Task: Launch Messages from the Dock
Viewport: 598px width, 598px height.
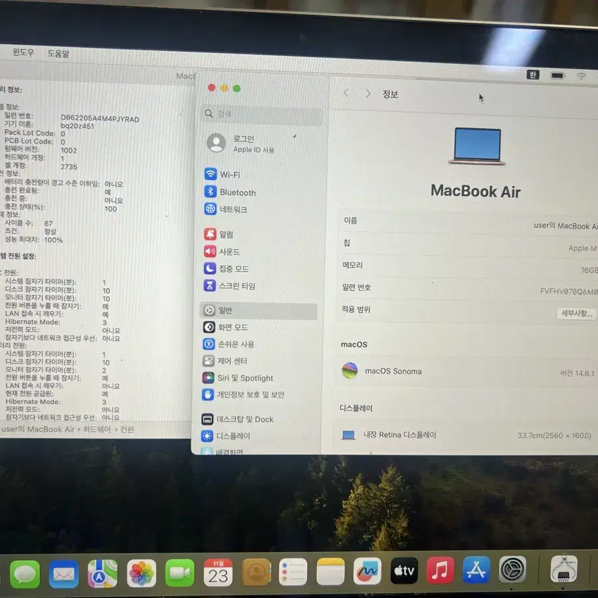Action: [25, 574]
